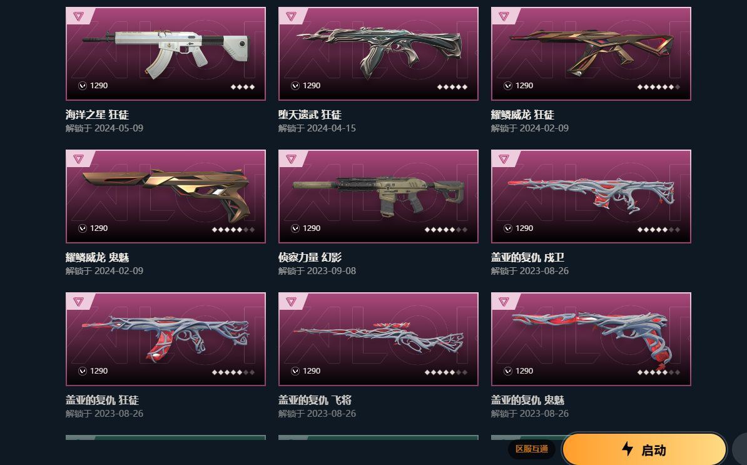The image size is (747, 465).
Task: Click the tier triangle icon on 海洋之星 card
Action: coord(79,17)
